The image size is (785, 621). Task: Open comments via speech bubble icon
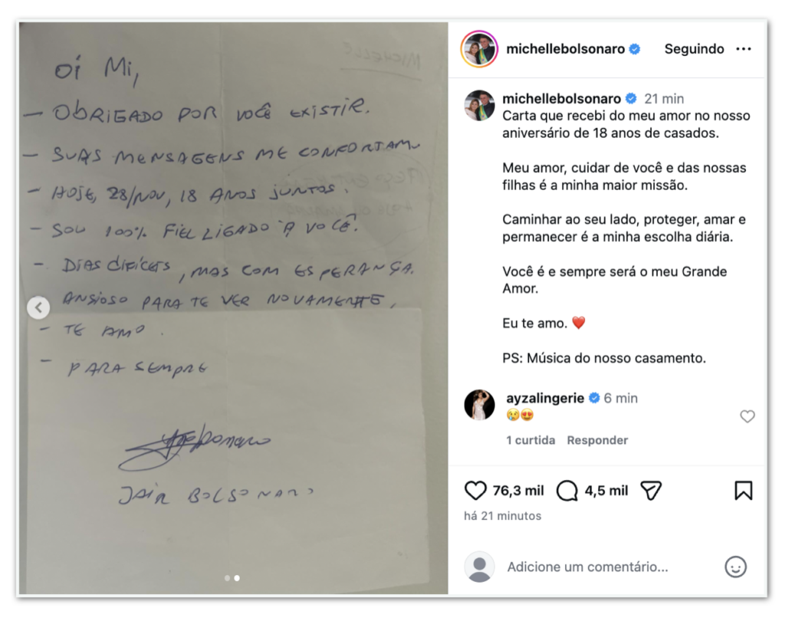point(567,491)
